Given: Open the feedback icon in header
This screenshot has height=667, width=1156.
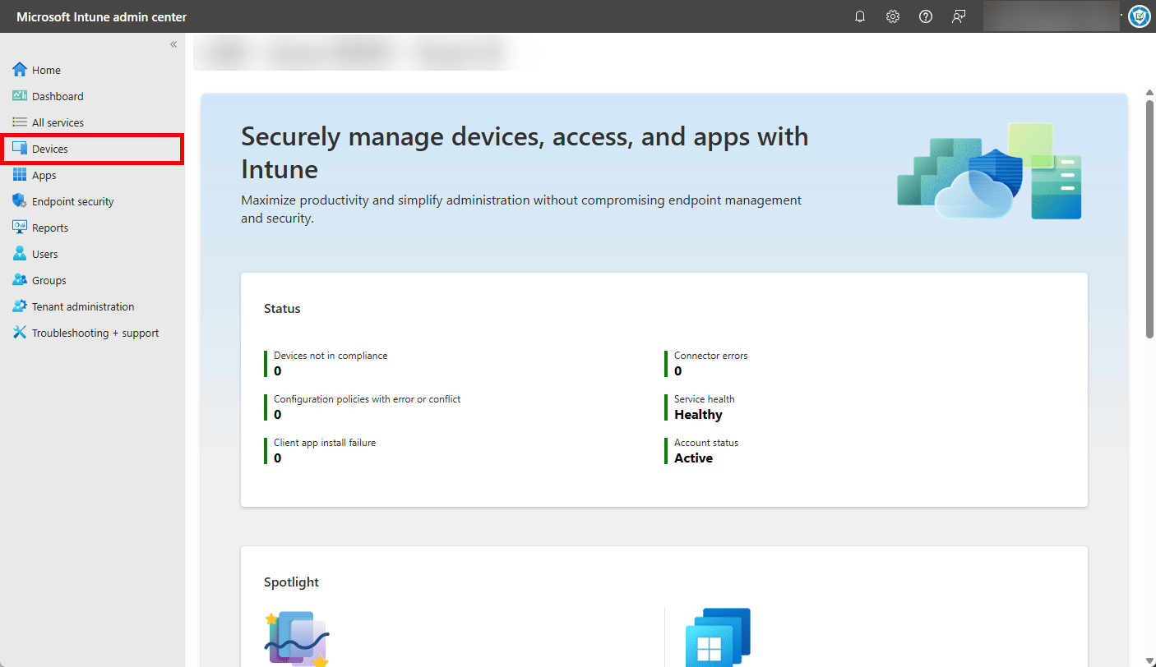Looking at the screenshot, I should pyautogui.click(x=959, y=16).
